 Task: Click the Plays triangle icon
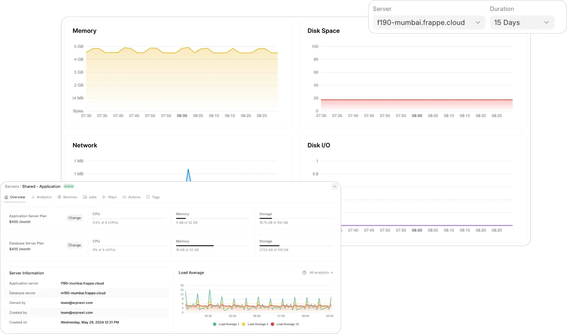pos(104,197)
